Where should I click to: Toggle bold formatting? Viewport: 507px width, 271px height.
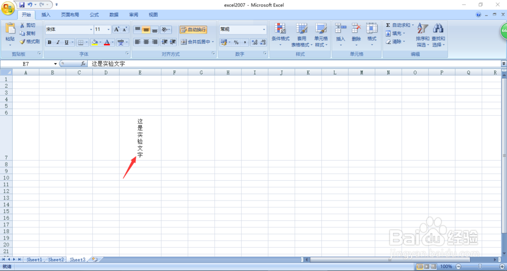click(50, 42)
